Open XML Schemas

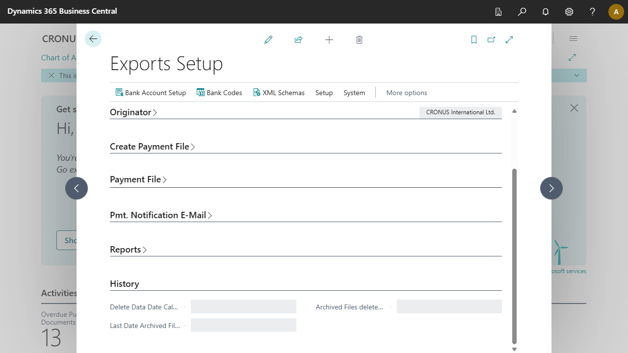[x=279, y=93]
